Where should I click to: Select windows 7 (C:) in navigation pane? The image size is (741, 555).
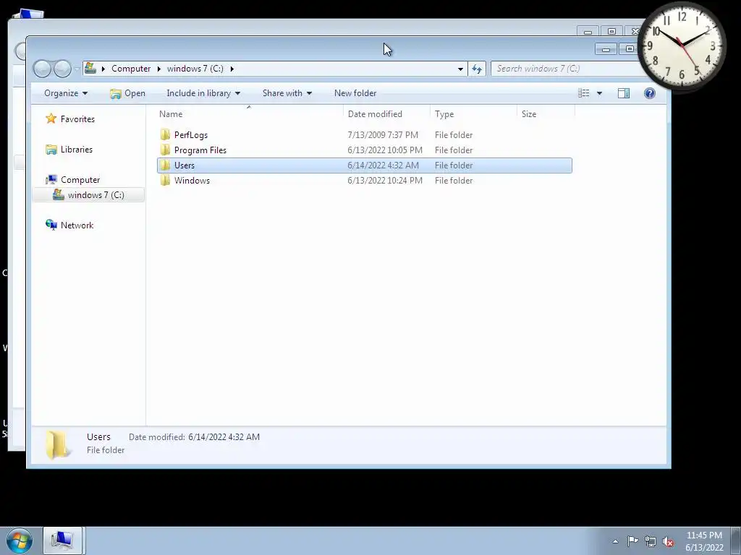point(96,195)
